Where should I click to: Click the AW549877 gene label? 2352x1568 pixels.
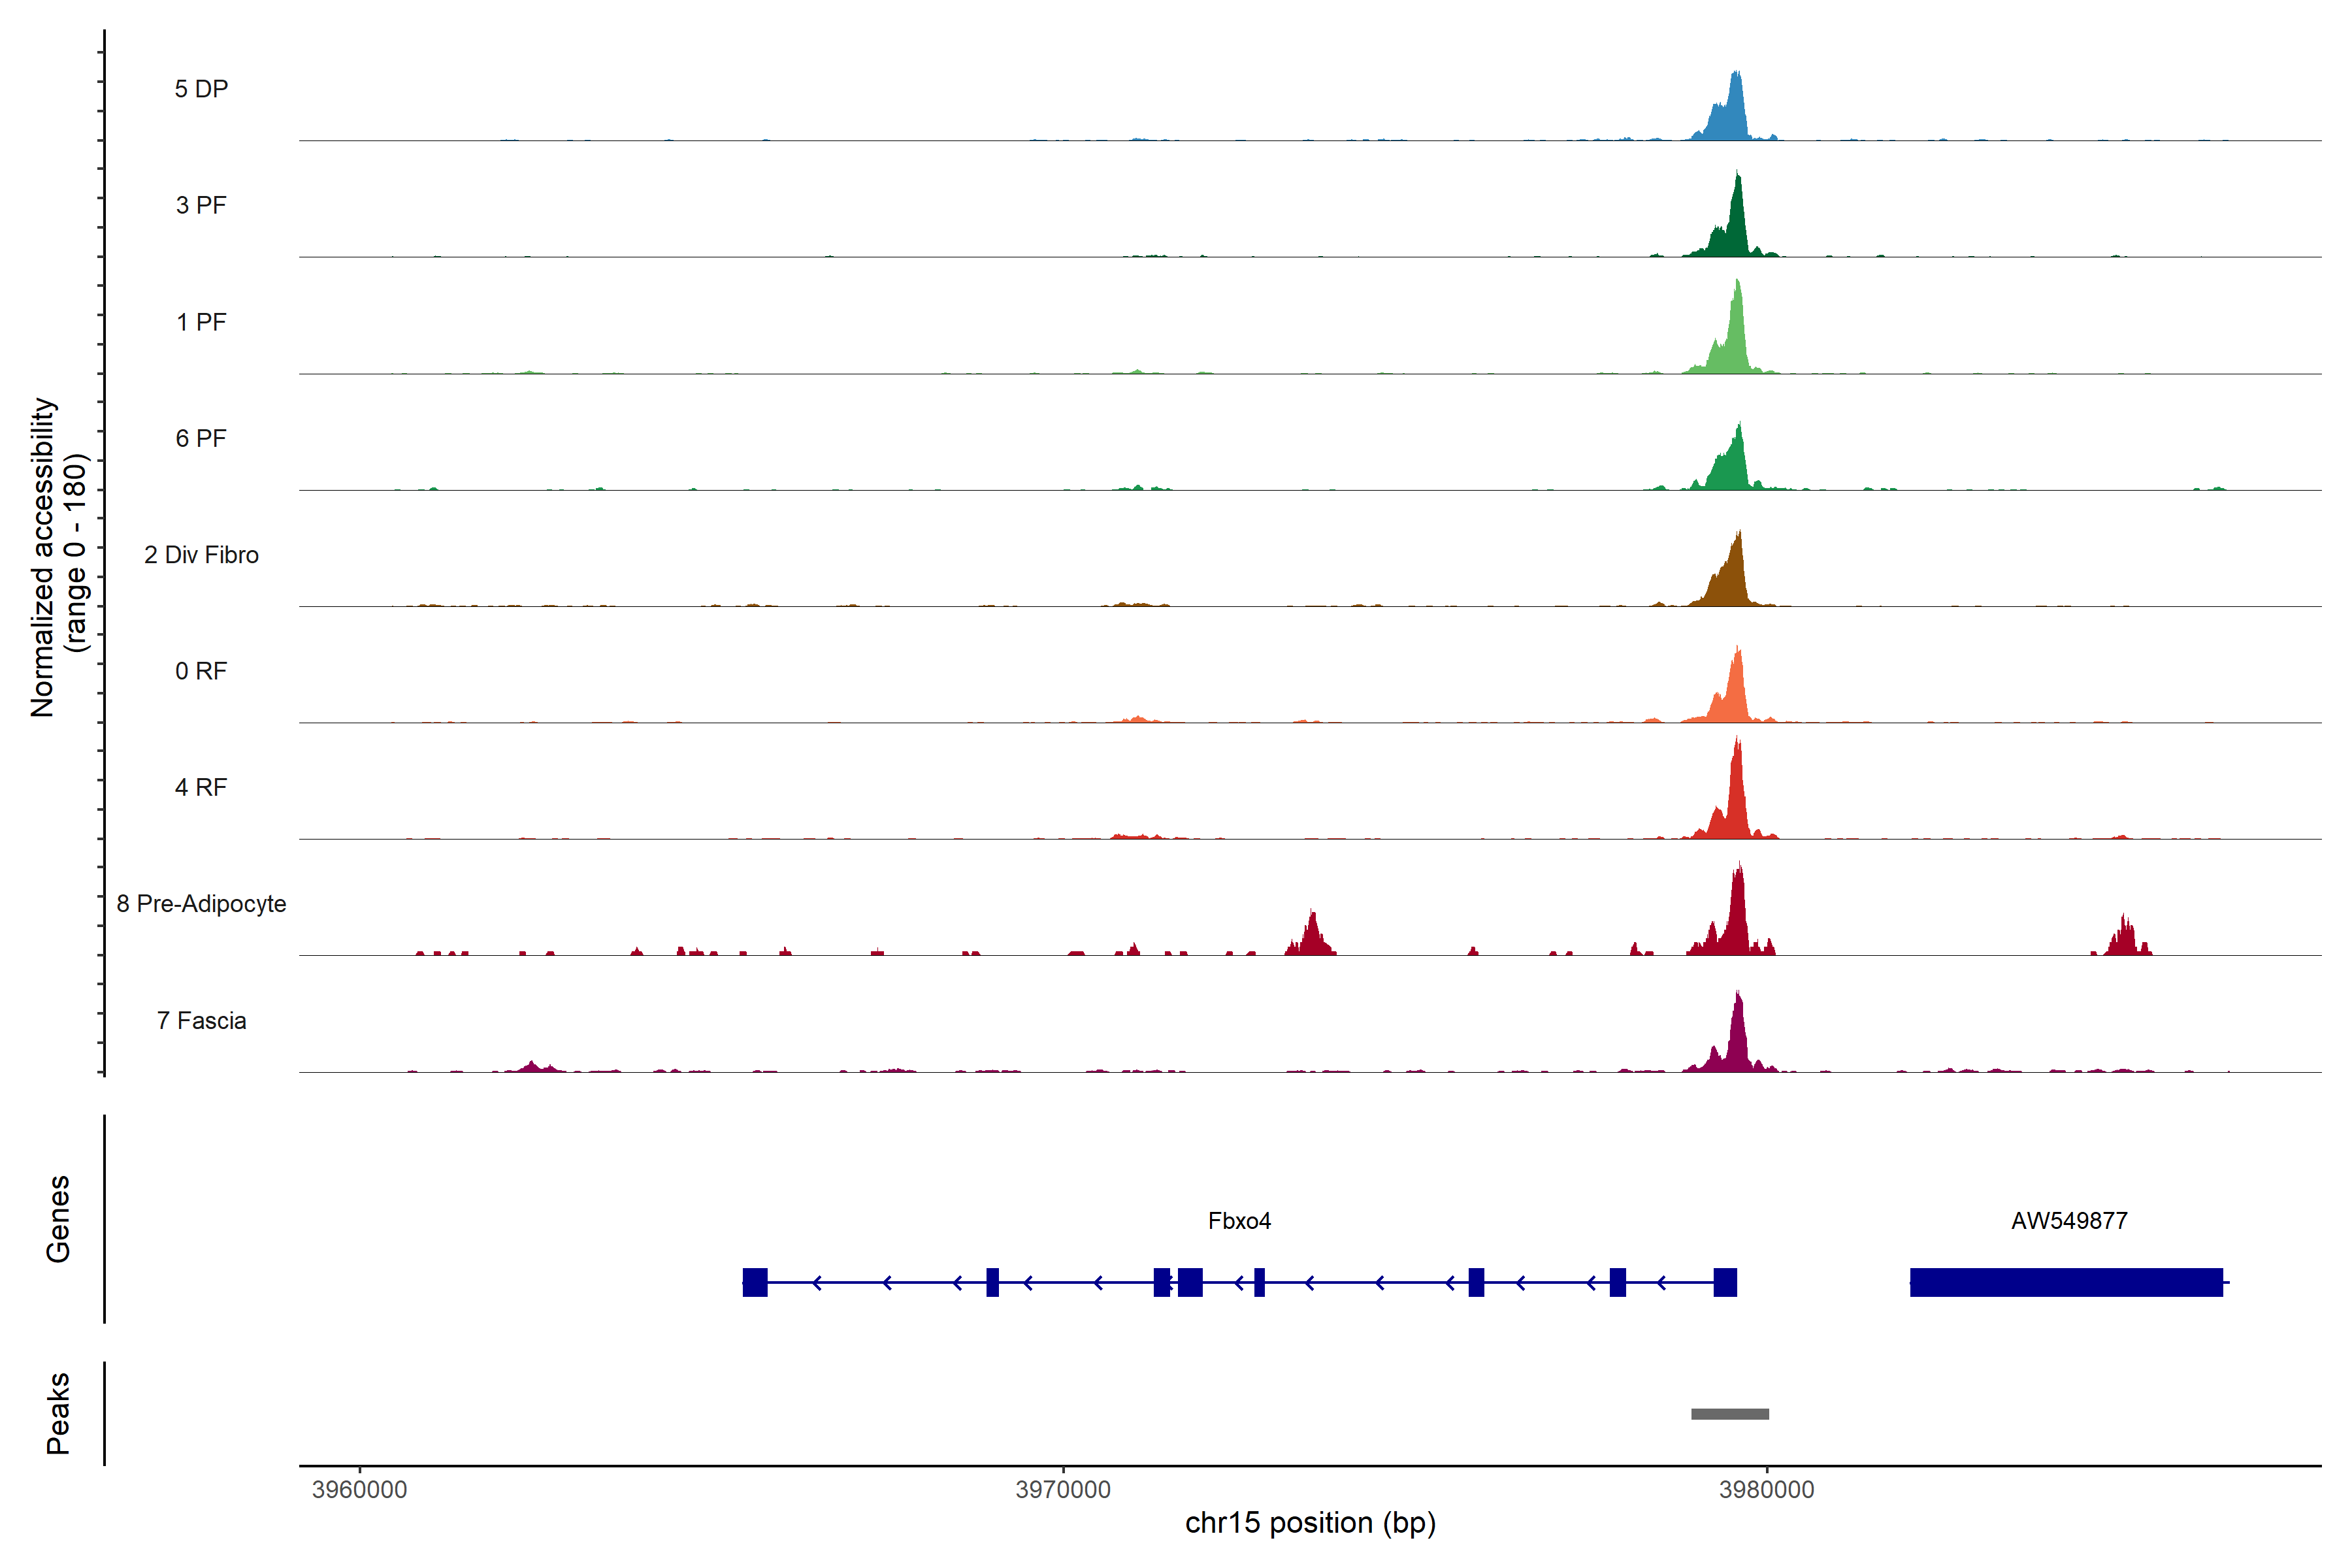2069,1221
